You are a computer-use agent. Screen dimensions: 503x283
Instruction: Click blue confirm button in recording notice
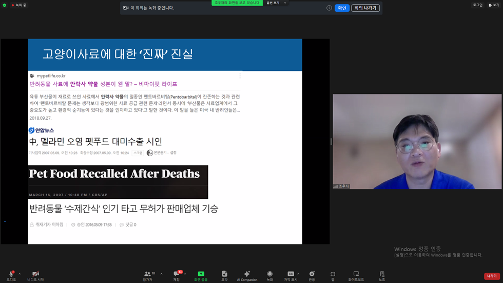342,8
